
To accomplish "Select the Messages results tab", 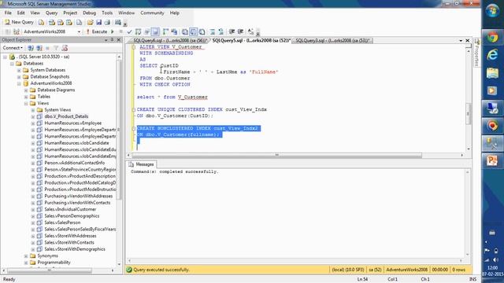I will 142,164.
